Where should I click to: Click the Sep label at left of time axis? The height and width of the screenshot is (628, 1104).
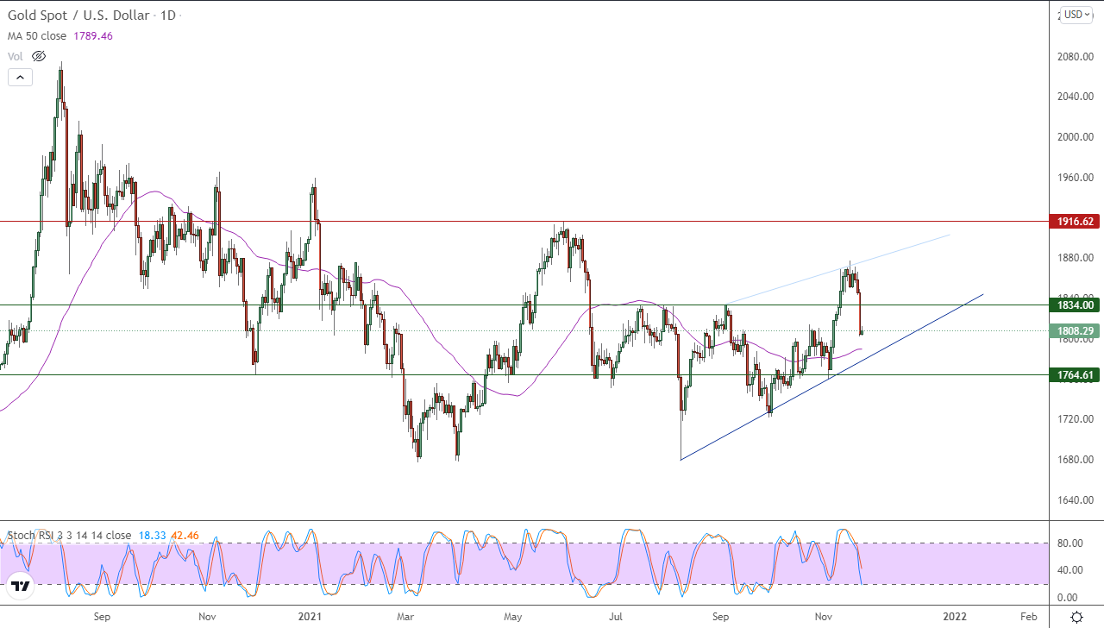click(x=102, y=617)
